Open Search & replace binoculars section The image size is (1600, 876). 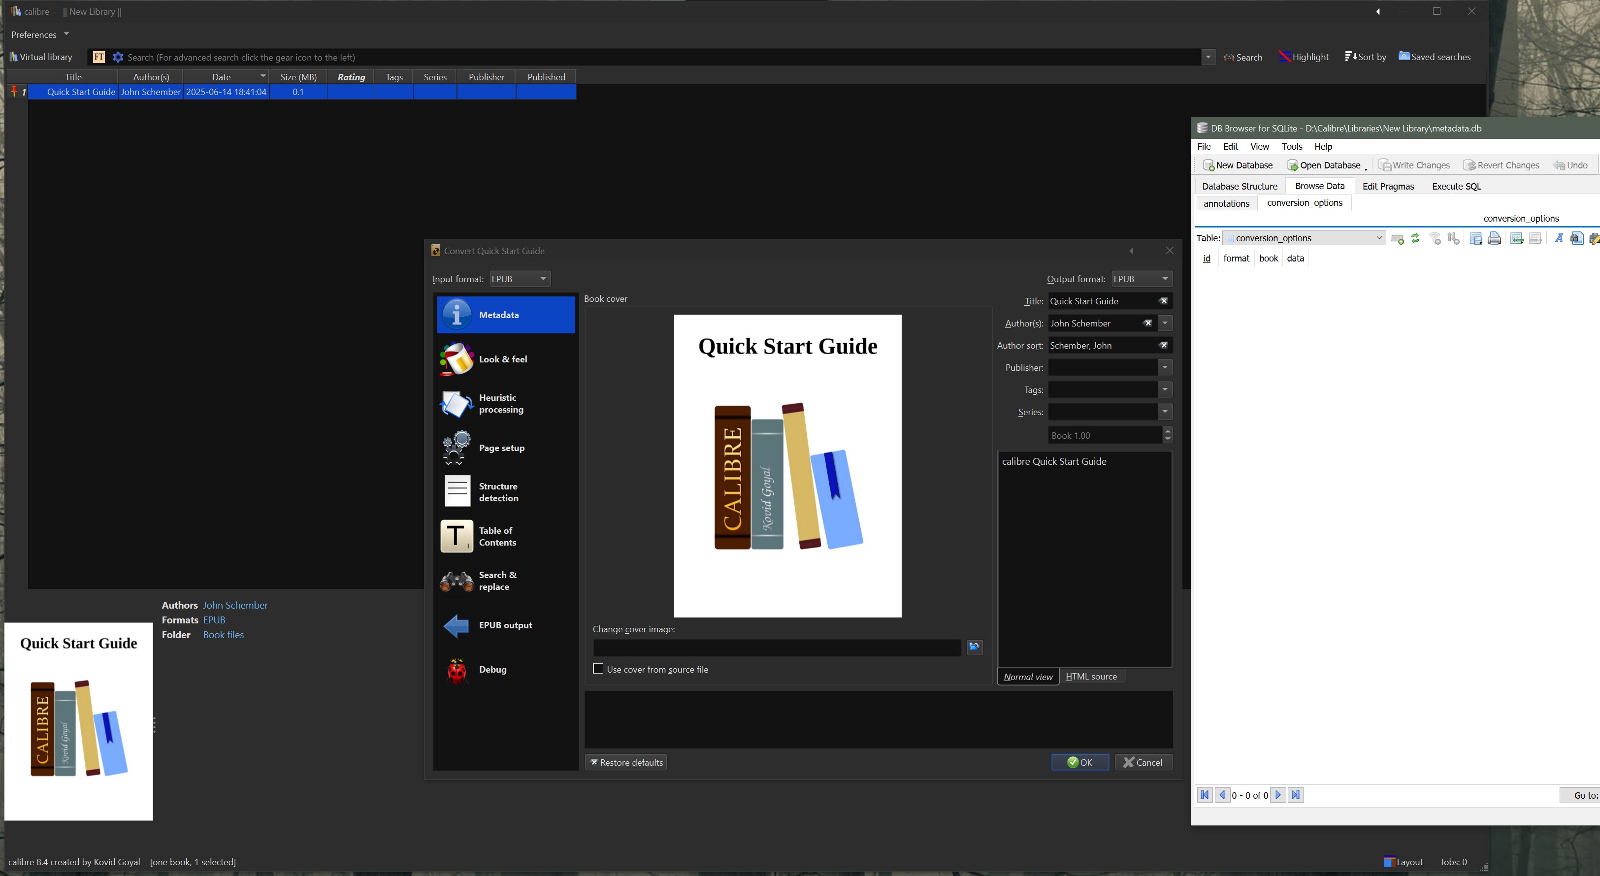coord(457,581)
